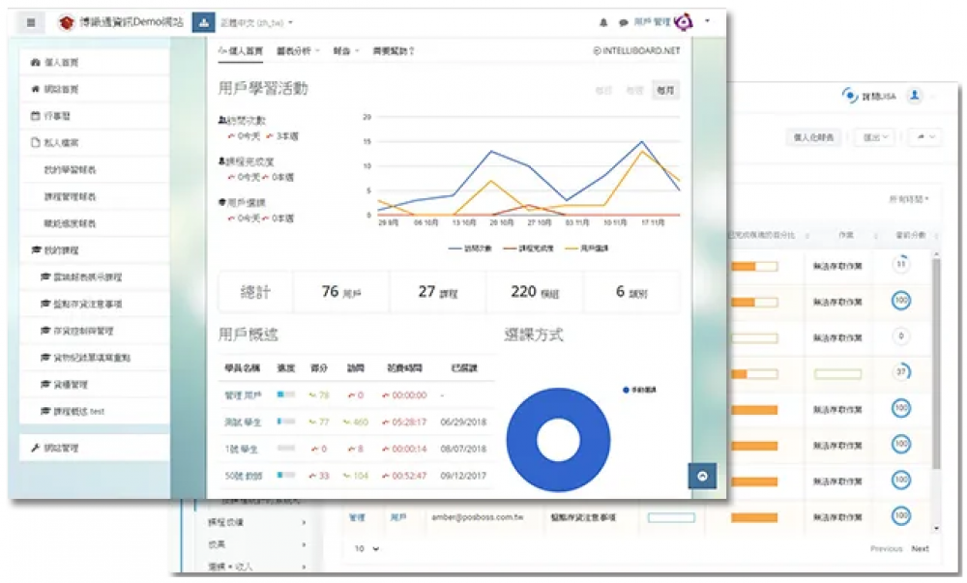
Task: Click the purple user avatar icon
Action: (684, 21)
